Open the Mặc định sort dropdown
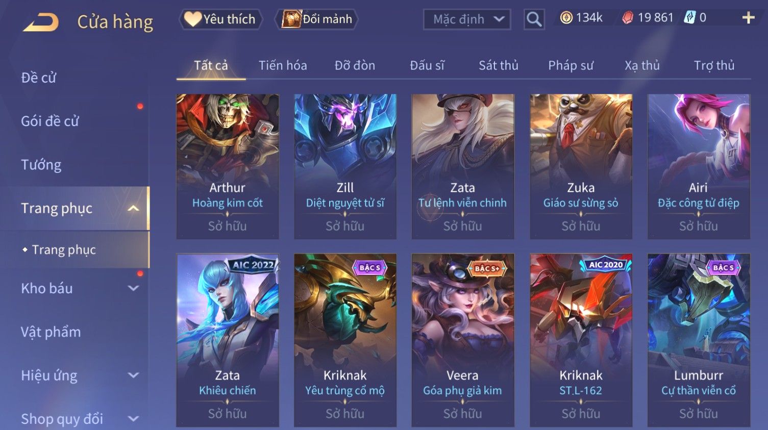 pyautogui.click(x=467, y=19)
